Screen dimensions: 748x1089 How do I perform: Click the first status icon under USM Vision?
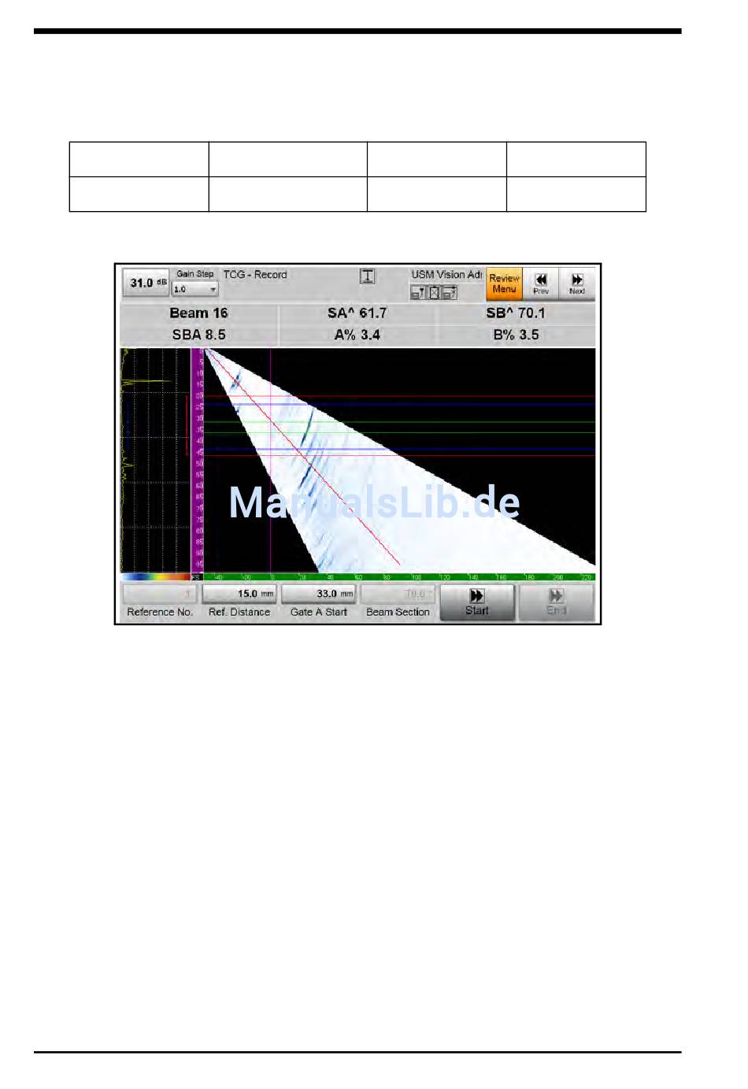tap(417, 293)
